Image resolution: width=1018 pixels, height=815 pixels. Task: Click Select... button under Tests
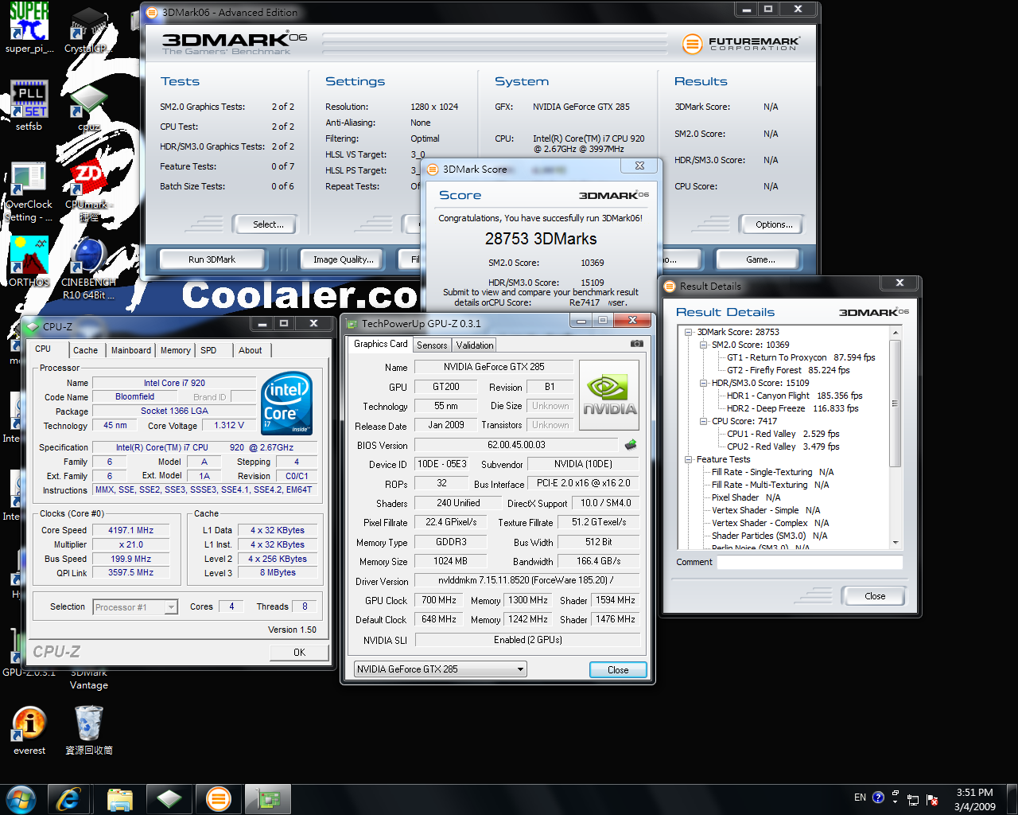coord(268,224)
